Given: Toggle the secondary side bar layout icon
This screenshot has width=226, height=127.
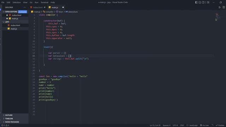Looking at the screenshot, I should click(x=203, y=2).
